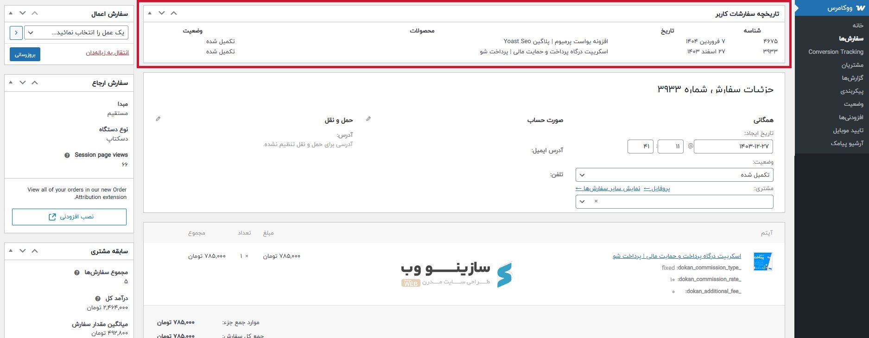Open پیکربندی settings menu item
This screenshot has height=338, width=869.
click(852, 91)
